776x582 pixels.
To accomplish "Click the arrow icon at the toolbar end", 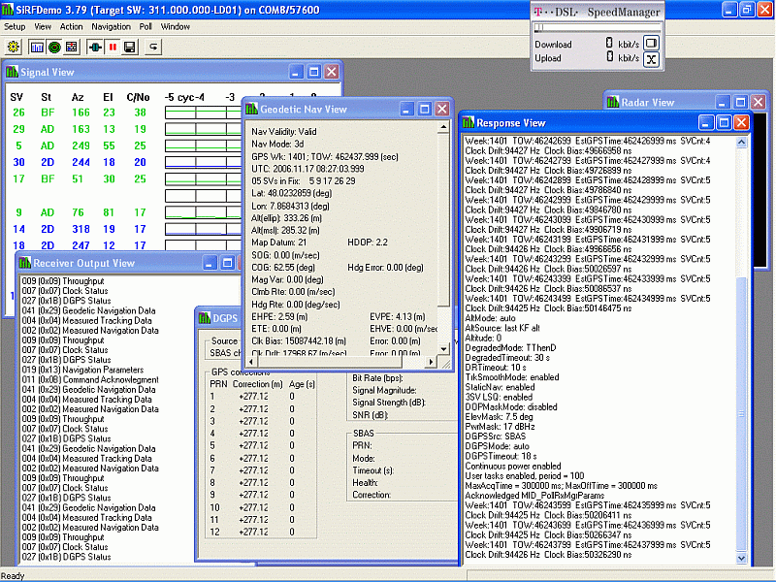I will pos(153,47).
